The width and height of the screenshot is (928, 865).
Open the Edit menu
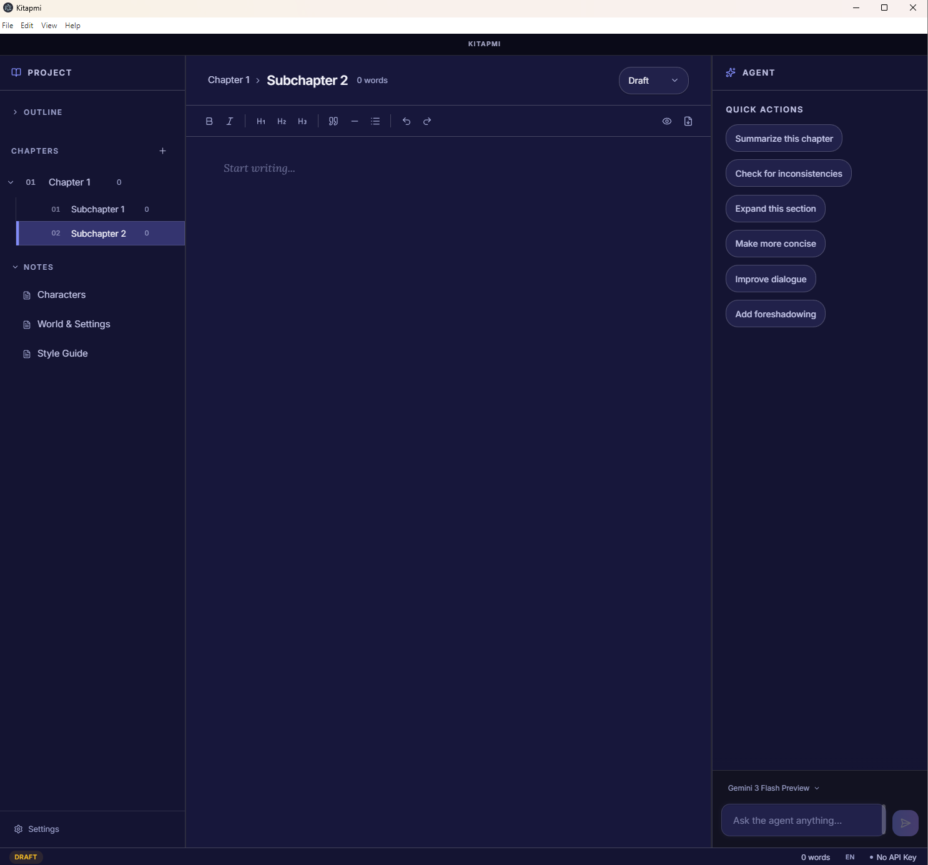coord(26,25)
